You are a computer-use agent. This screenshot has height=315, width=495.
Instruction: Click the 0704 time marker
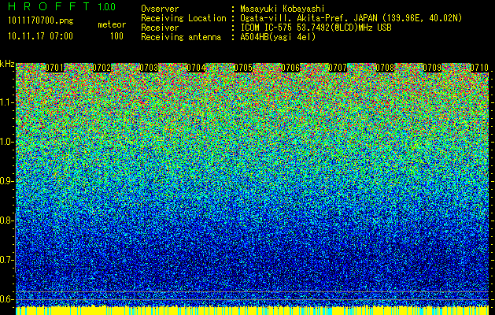point(197,68)
